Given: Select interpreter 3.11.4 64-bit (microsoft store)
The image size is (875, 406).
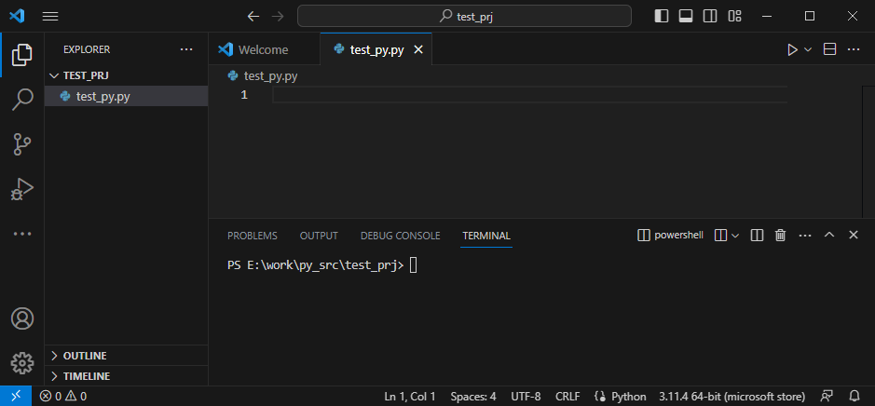Looking at the screenshot, I should (x=732, y=397).
